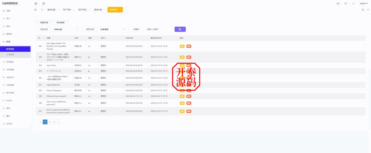
Task: Switch to the 用户列表 tab
Action: (x=67, y=10)
